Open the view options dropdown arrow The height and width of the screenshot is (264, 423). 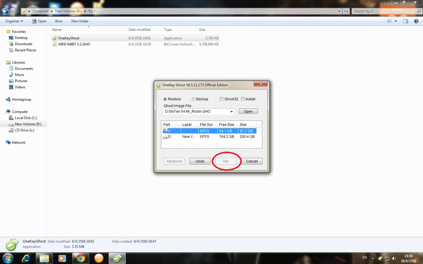tap(396, 21)
